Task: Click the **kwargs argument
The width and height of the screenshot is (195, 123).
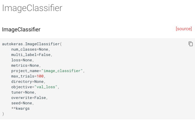Action: coord(21,109)
